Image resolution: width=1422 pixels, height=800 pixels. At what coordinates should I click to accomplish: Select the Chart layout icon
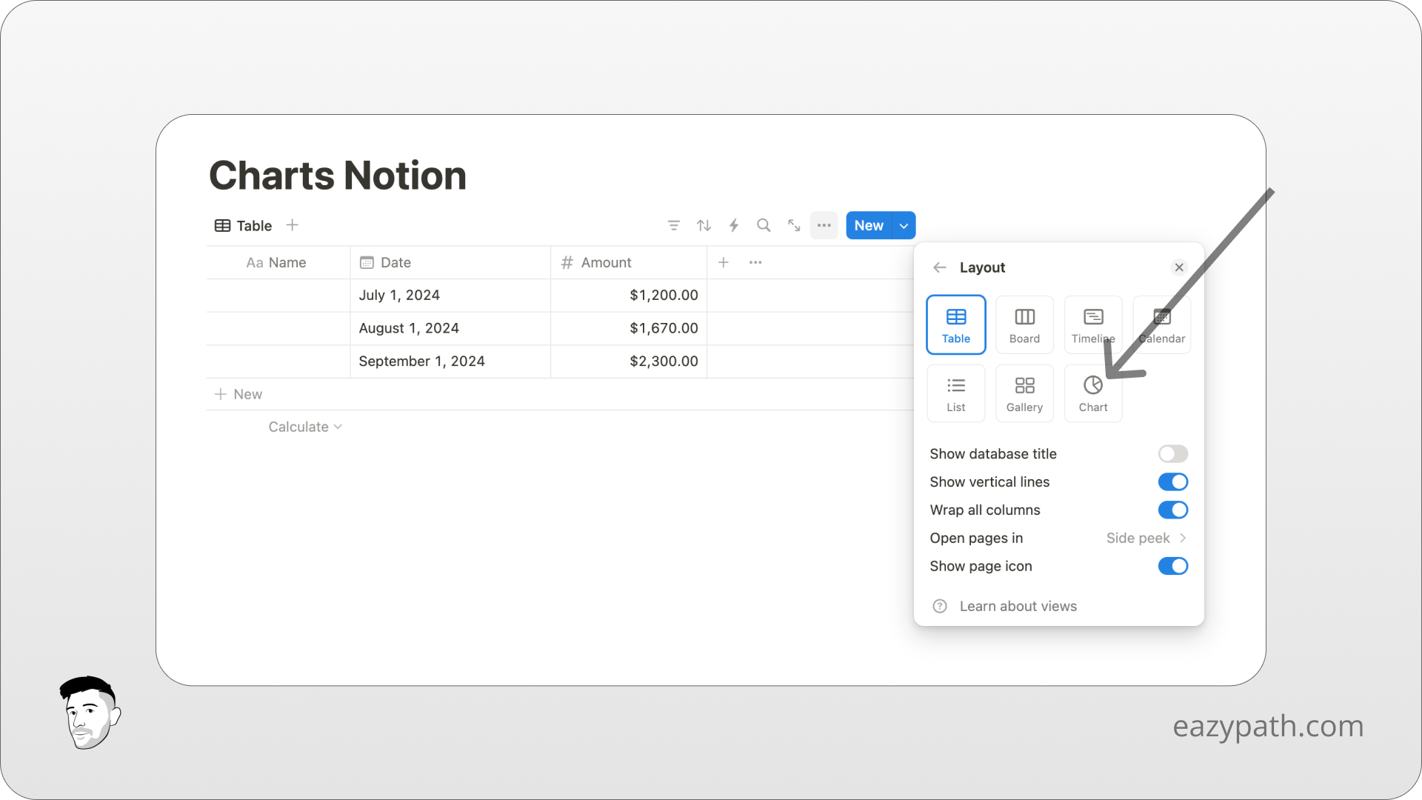1092,393
